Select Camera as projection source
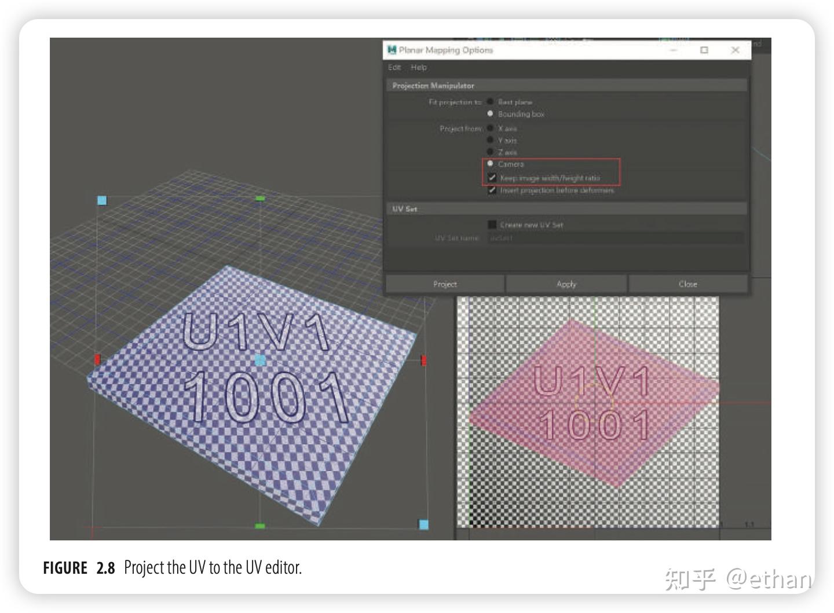The image size is (834, 613). tap(490, 164)
